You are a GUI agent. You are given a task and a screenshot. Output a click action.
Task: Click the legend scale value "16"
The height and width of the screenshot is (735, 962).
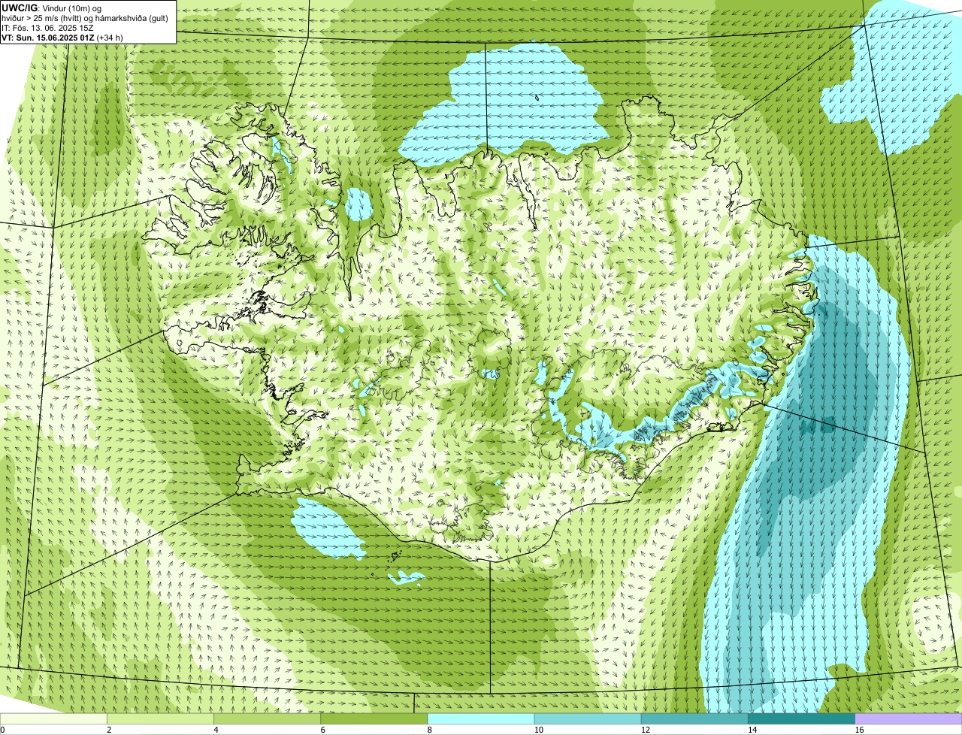[x=859, y=730]
